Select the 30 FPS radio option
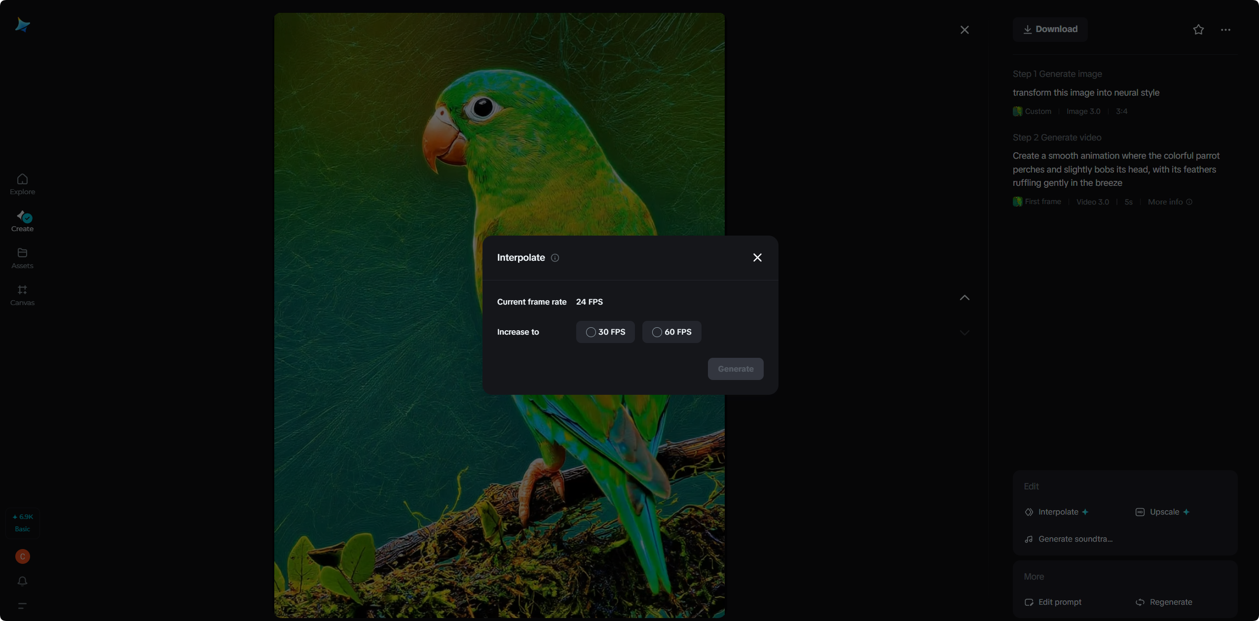 coord(605,332)
